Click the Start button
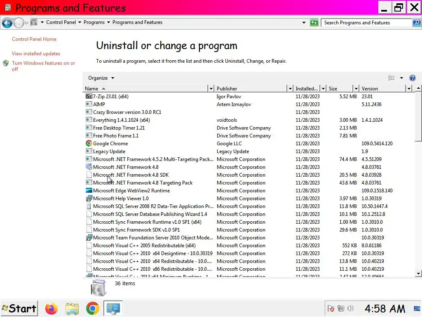Viewport: 422px width, 317px height. pos(19,308)
